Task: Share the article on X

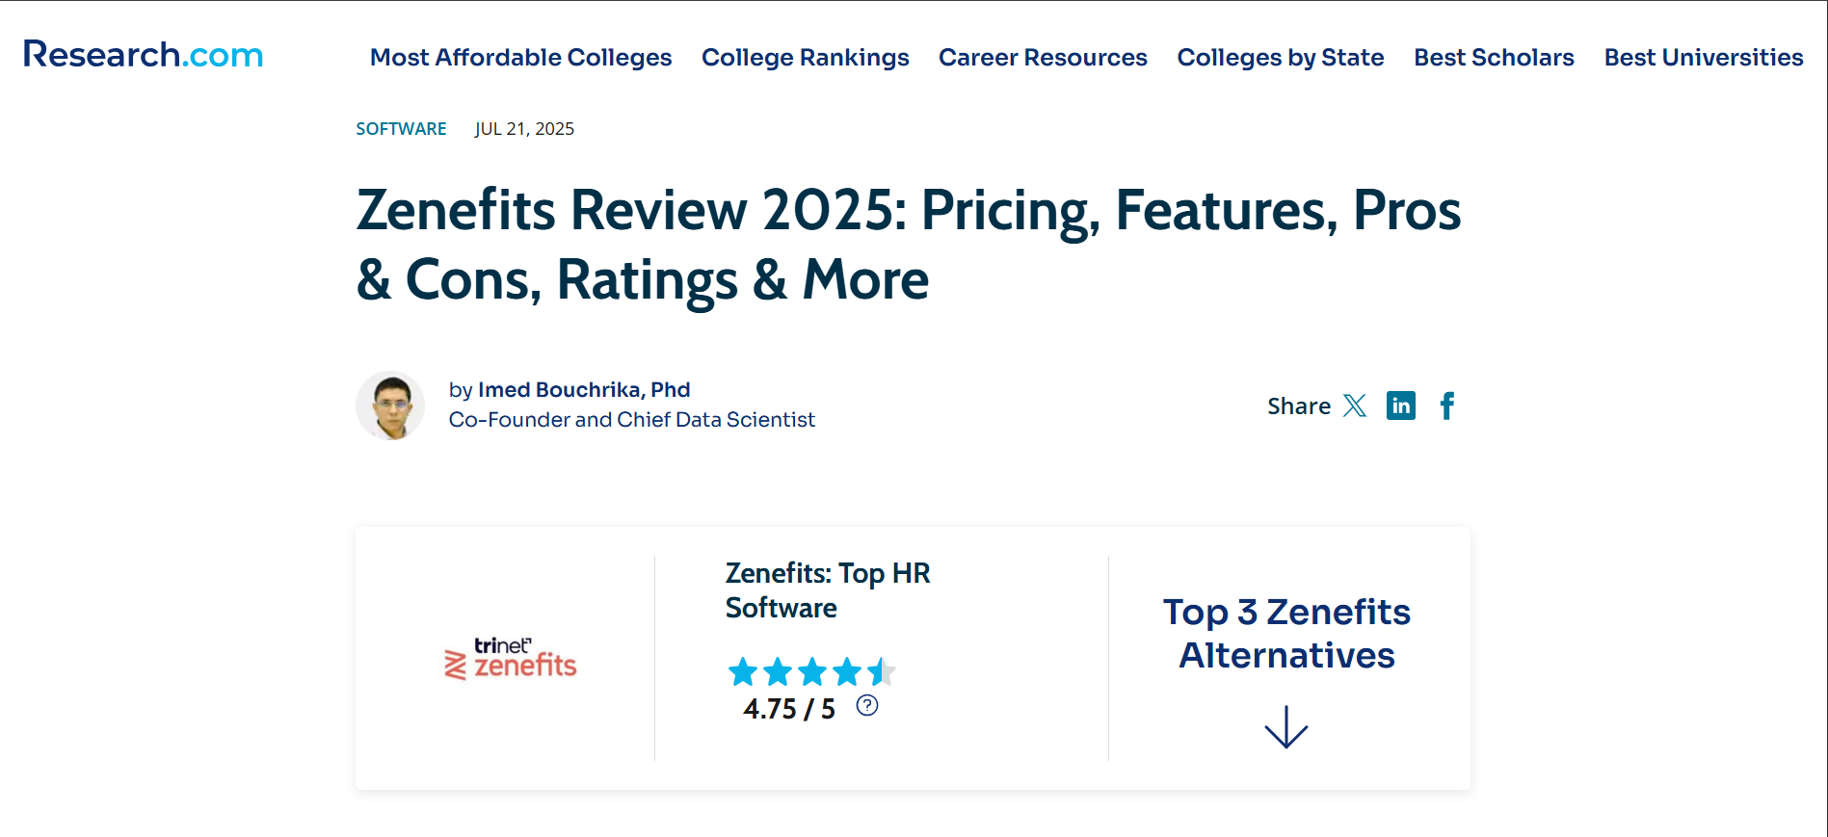Action: pos(1355,405)
